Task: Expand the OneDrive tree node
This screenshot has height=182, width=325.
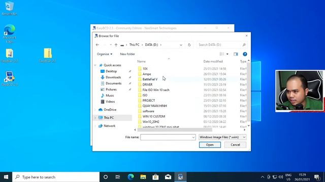Action: [95, 110]
